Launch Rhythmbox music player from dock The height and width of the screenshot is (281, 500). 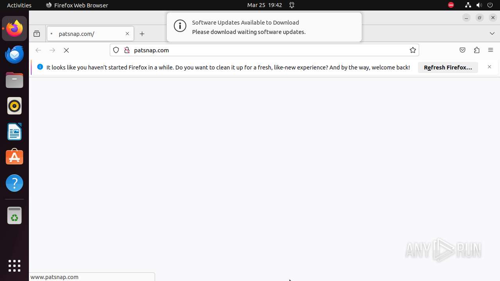14,106
